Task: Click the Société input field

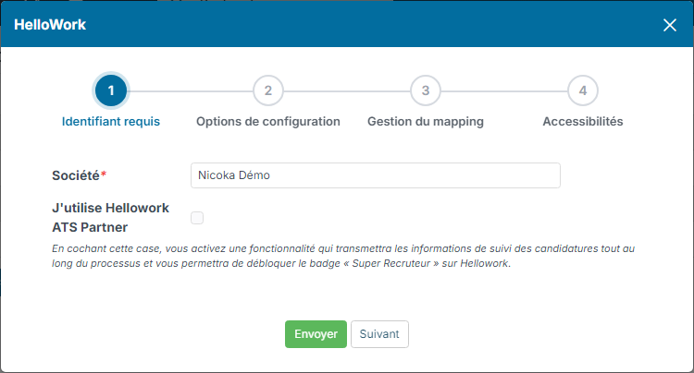Action: point(376,175)
